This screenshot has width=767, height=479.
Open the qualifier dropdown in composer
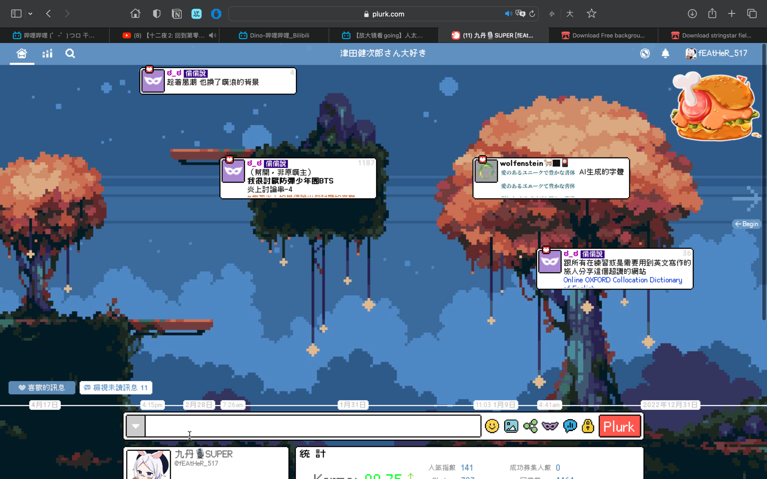(x=136, y=426)
